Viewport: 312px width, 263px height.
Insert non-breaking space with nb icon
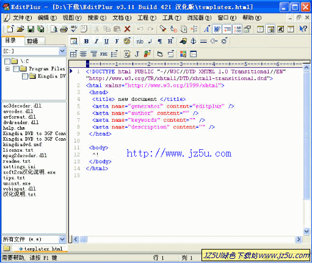point(140,42)
